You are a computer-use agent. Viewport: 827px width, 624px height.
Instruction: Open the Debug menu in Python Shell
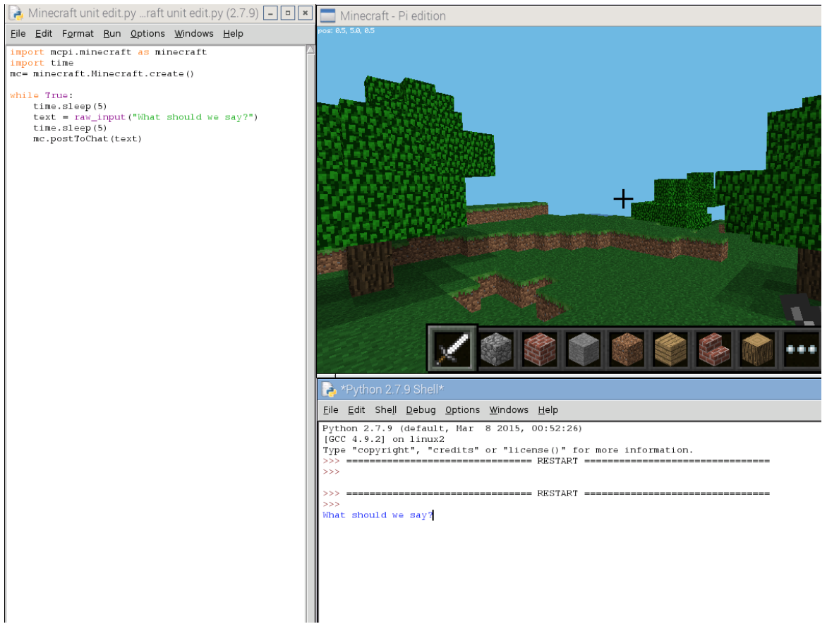pos(421,410)
